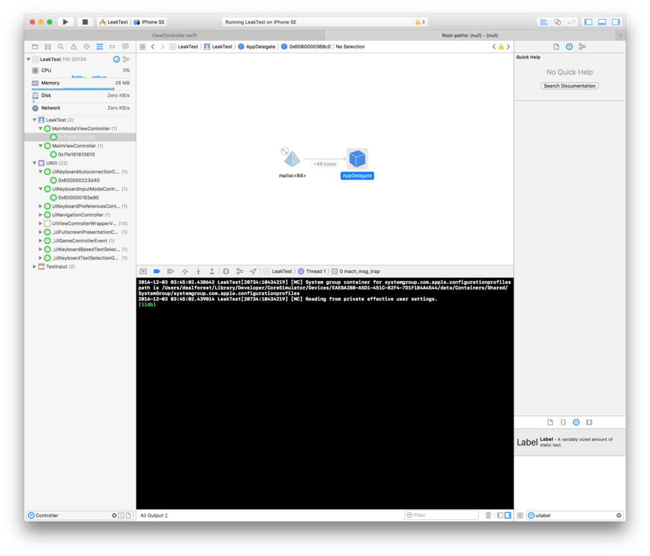Select the Assistant editor button
The image size is (650, 556).
coord(557,22)
